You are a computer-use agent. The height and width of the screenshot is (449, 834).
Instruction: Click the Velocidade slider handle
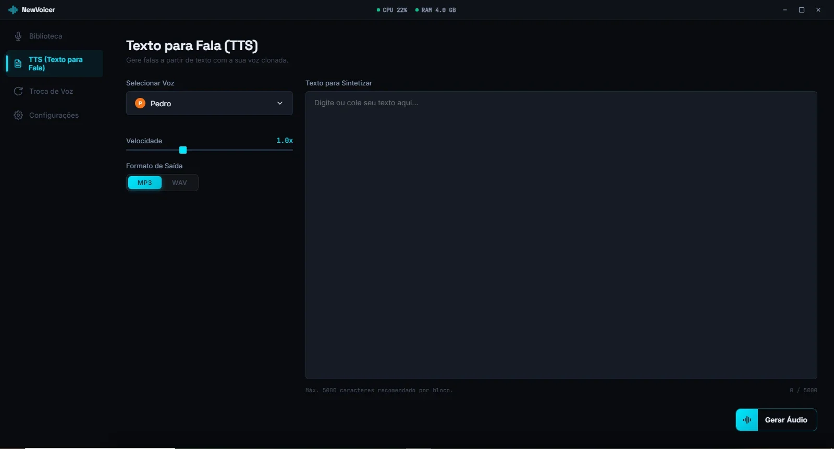coord(183,150)
